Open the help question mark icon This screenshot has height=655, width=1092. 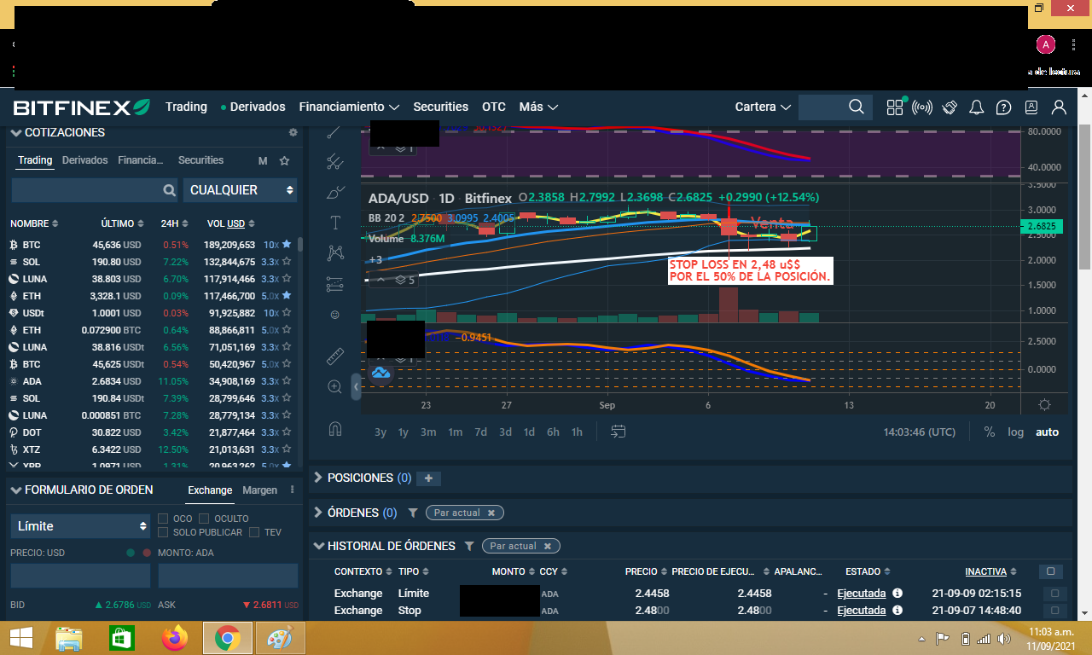(x=1004, y=107)
